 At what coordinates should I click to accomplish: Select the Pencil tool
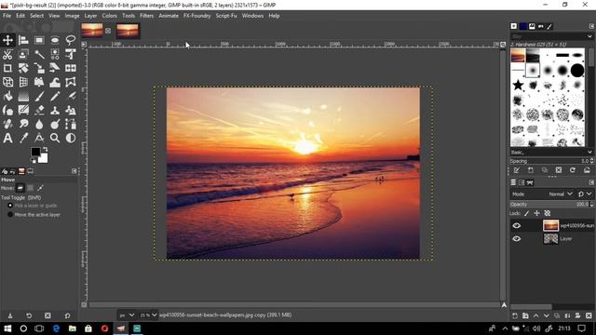(x=55, y=96)
